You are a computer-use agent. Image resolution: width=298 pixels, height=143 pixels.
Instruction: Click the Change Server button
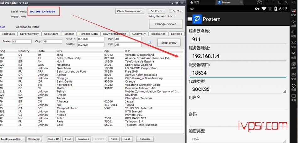166,24
